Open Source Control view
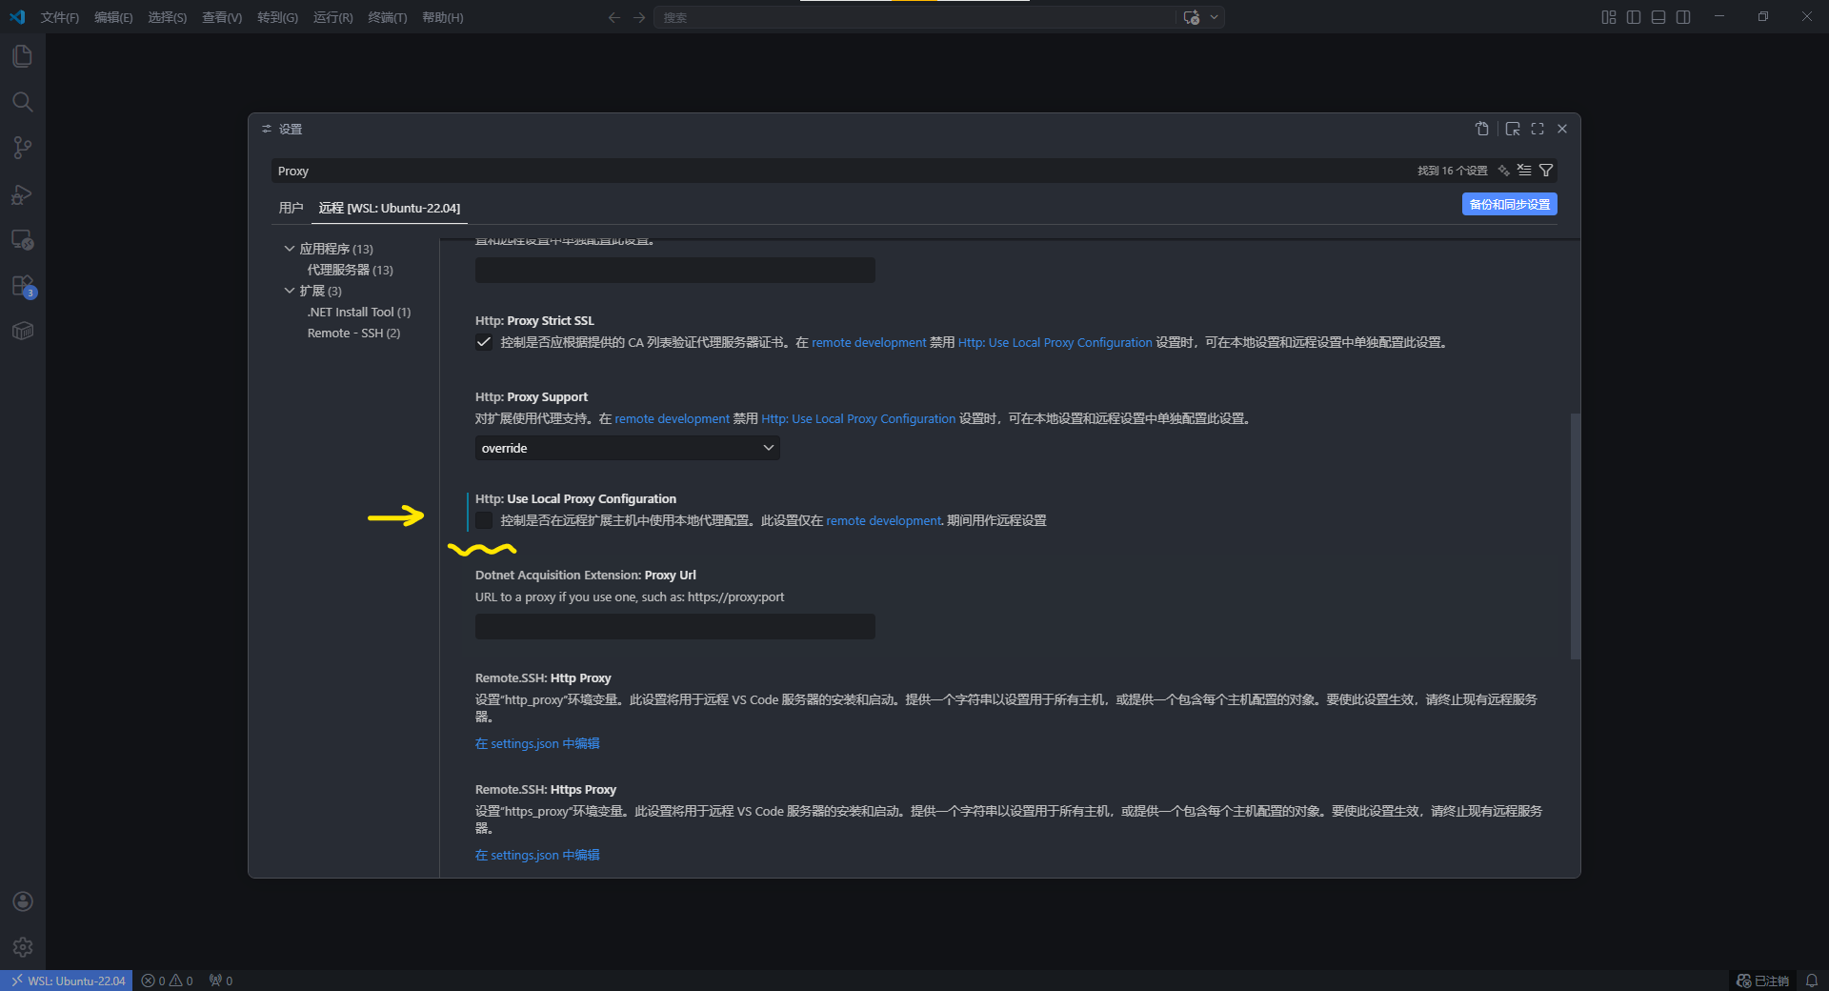1829x991 pixels. click(x=23, y=148)
